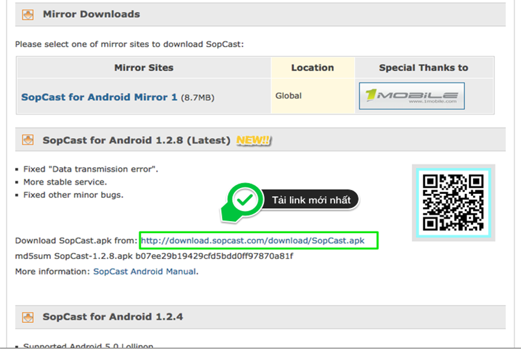
Task: Click the SopCast for Android 1.2.4 section icon
Action: click(28, 317)
